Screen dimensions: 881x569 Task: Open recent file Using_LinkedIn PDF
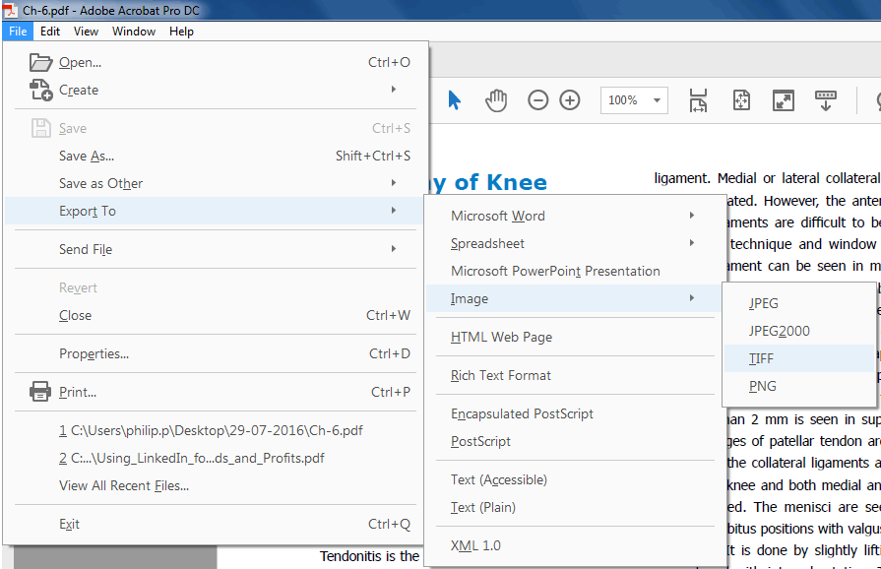(x=214, y=458)
